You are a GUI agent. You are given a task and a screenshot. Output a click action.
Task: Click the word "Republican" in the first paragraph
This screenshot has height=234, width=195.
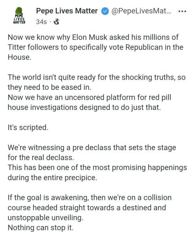[144, 47]
